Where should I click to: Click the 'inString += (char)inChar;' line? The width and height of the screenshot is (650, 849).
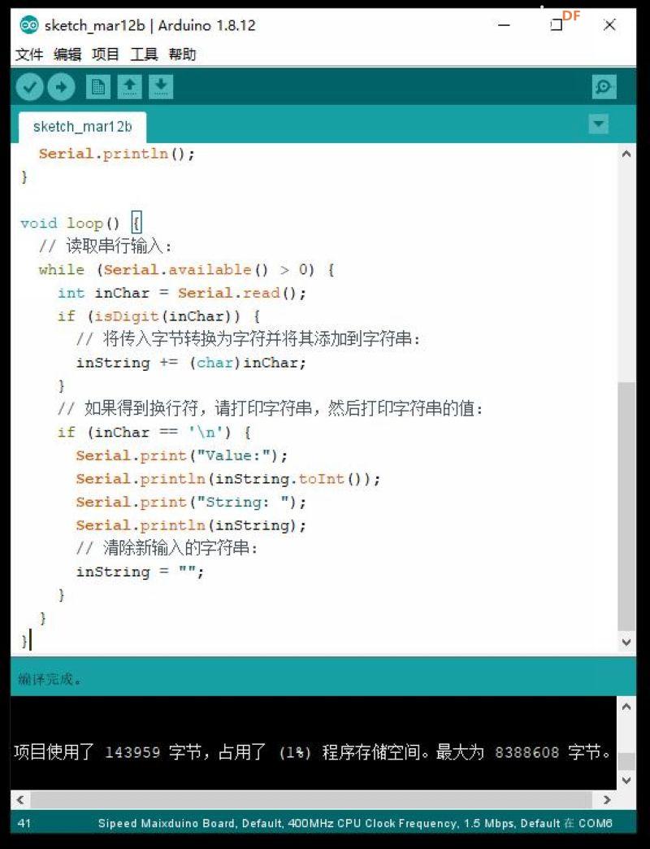192,363
